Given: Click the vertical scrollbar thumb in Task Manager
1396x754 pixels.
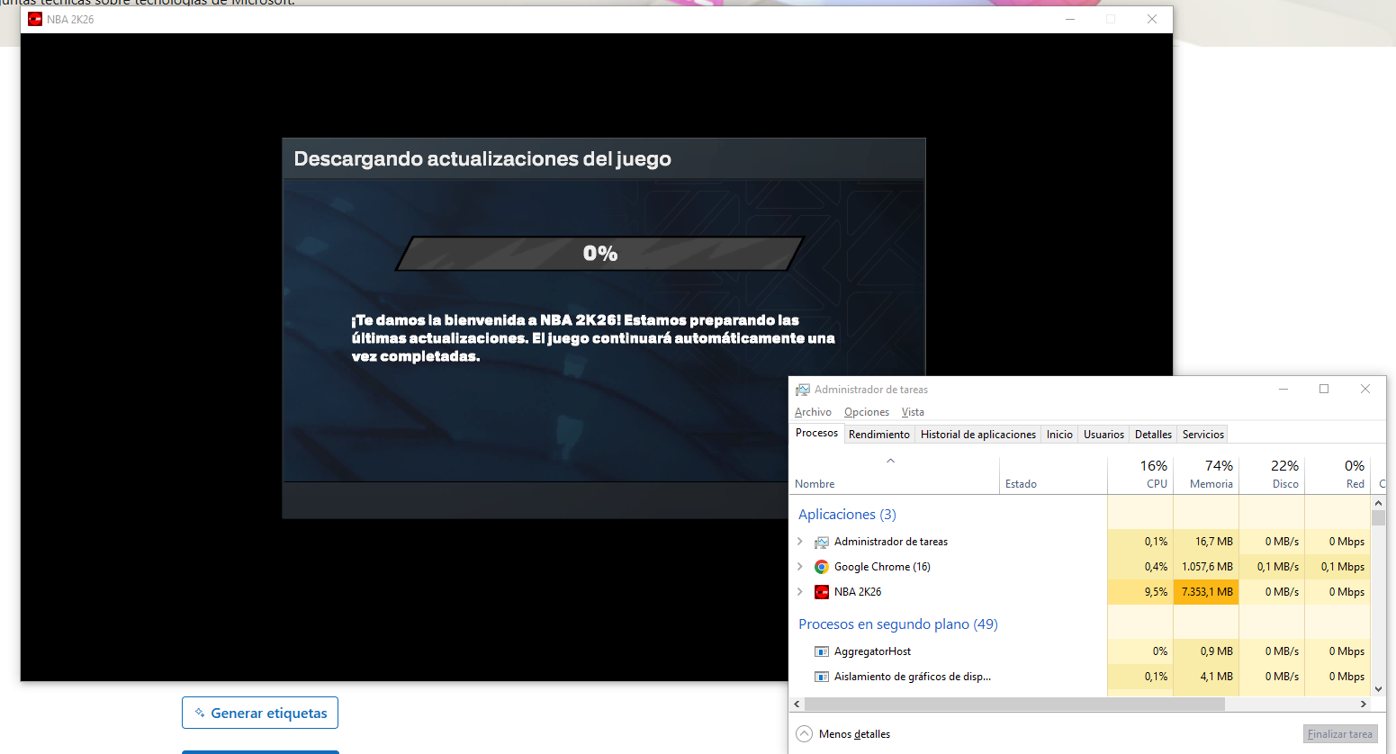Looking at the screenshot, I should [1378, 517].
